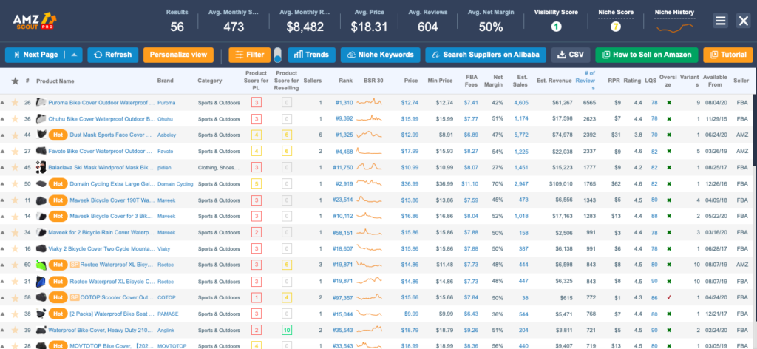The width and height of the screenshot is (757, 349).
Task: Sort by Rank column header
Action: (346, 81)
